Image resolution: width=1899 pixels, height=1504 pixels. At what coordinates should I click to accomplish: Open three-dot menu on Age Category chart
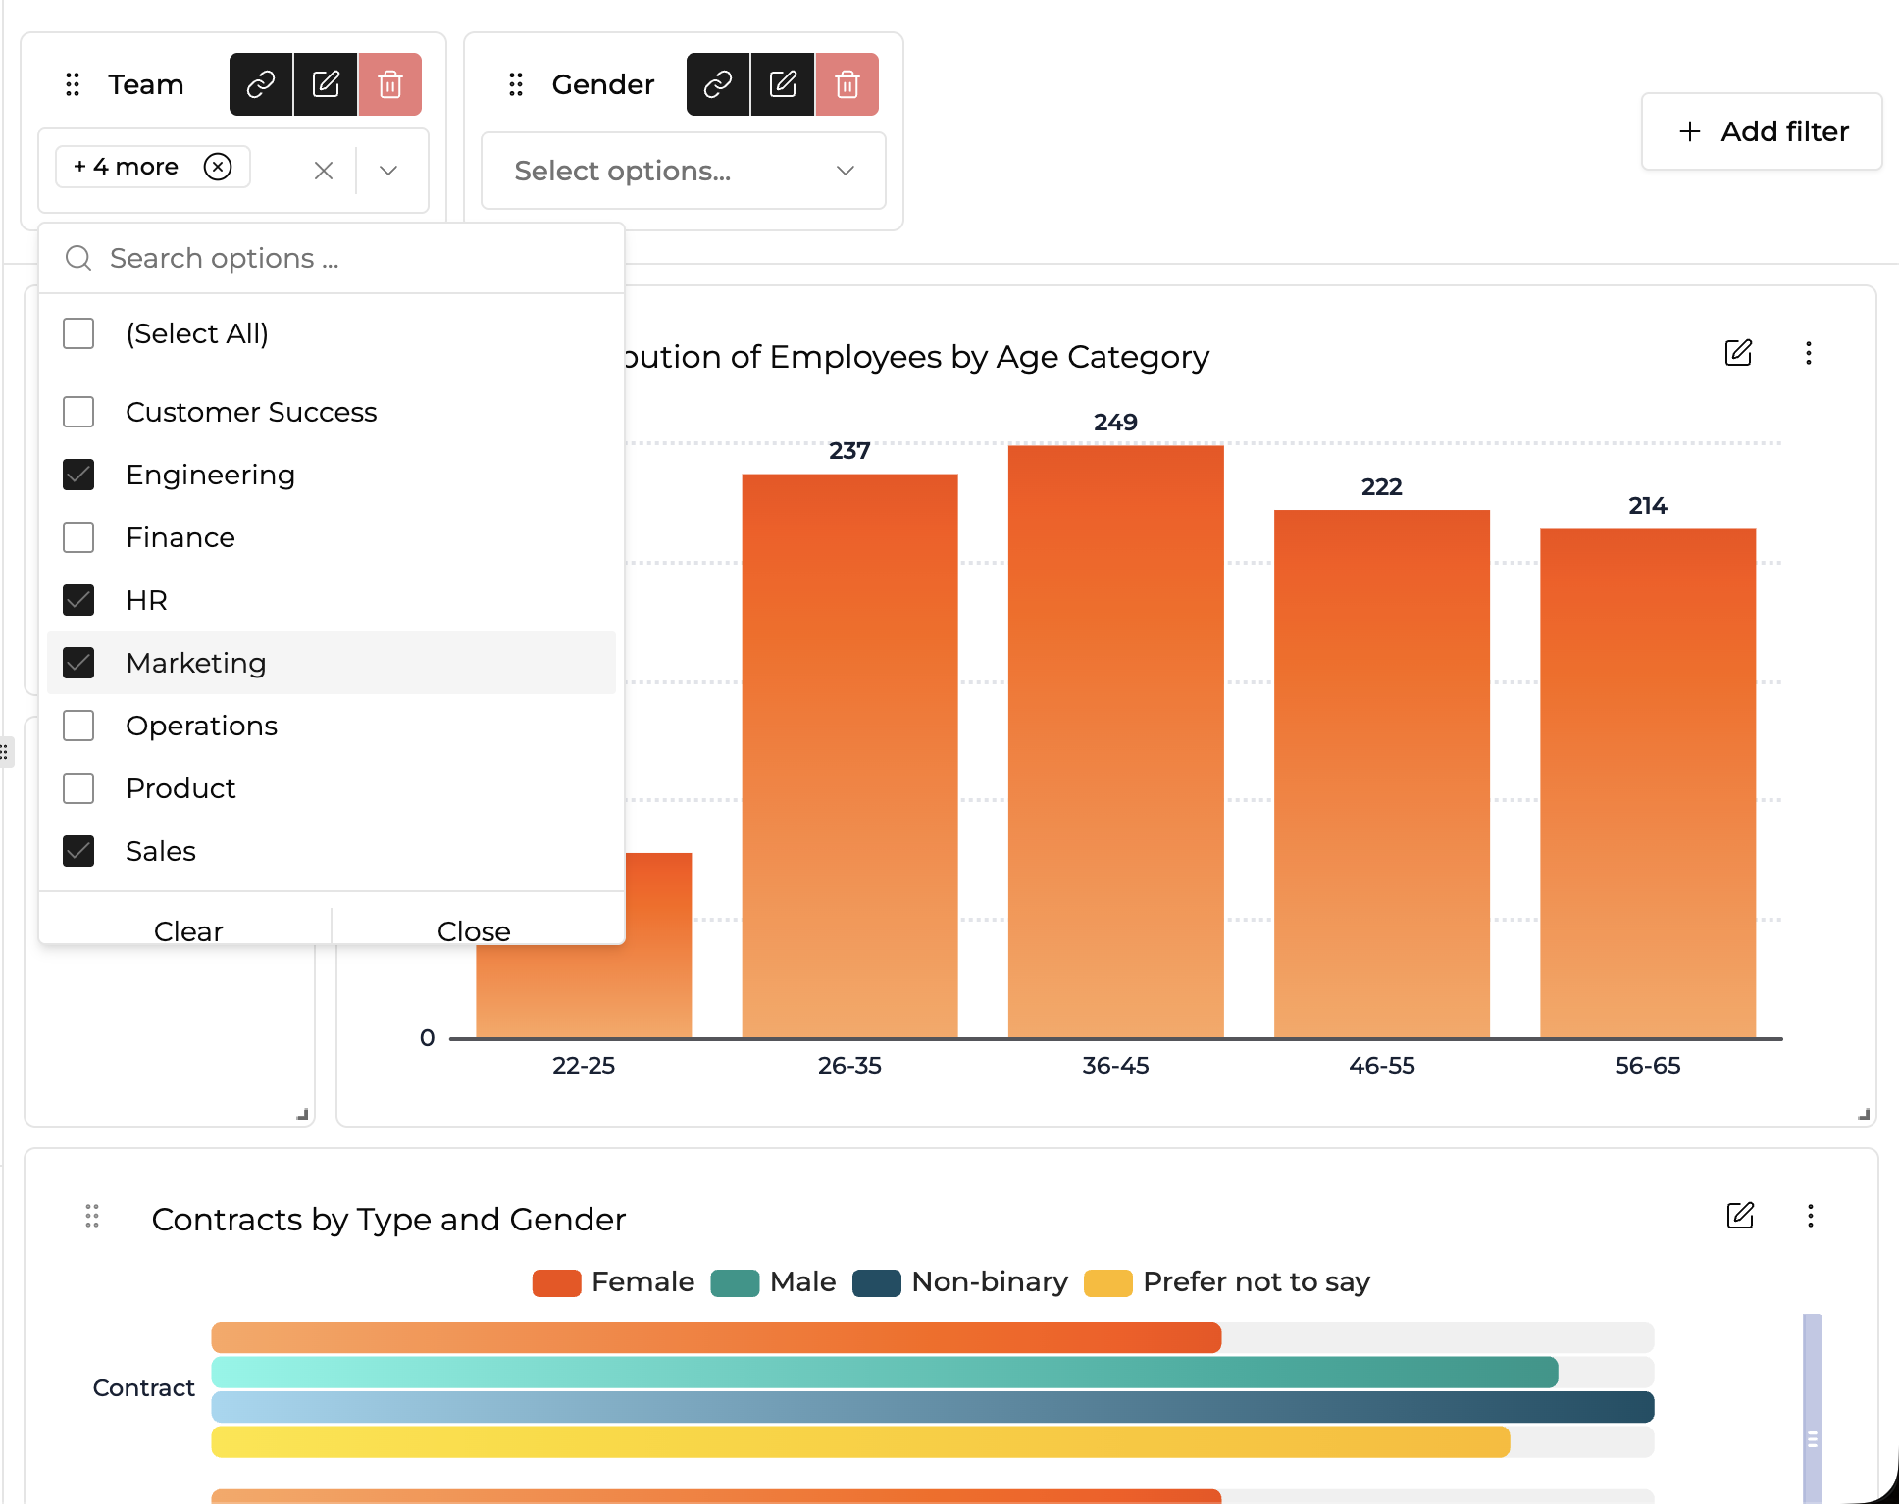[1809, 353]
